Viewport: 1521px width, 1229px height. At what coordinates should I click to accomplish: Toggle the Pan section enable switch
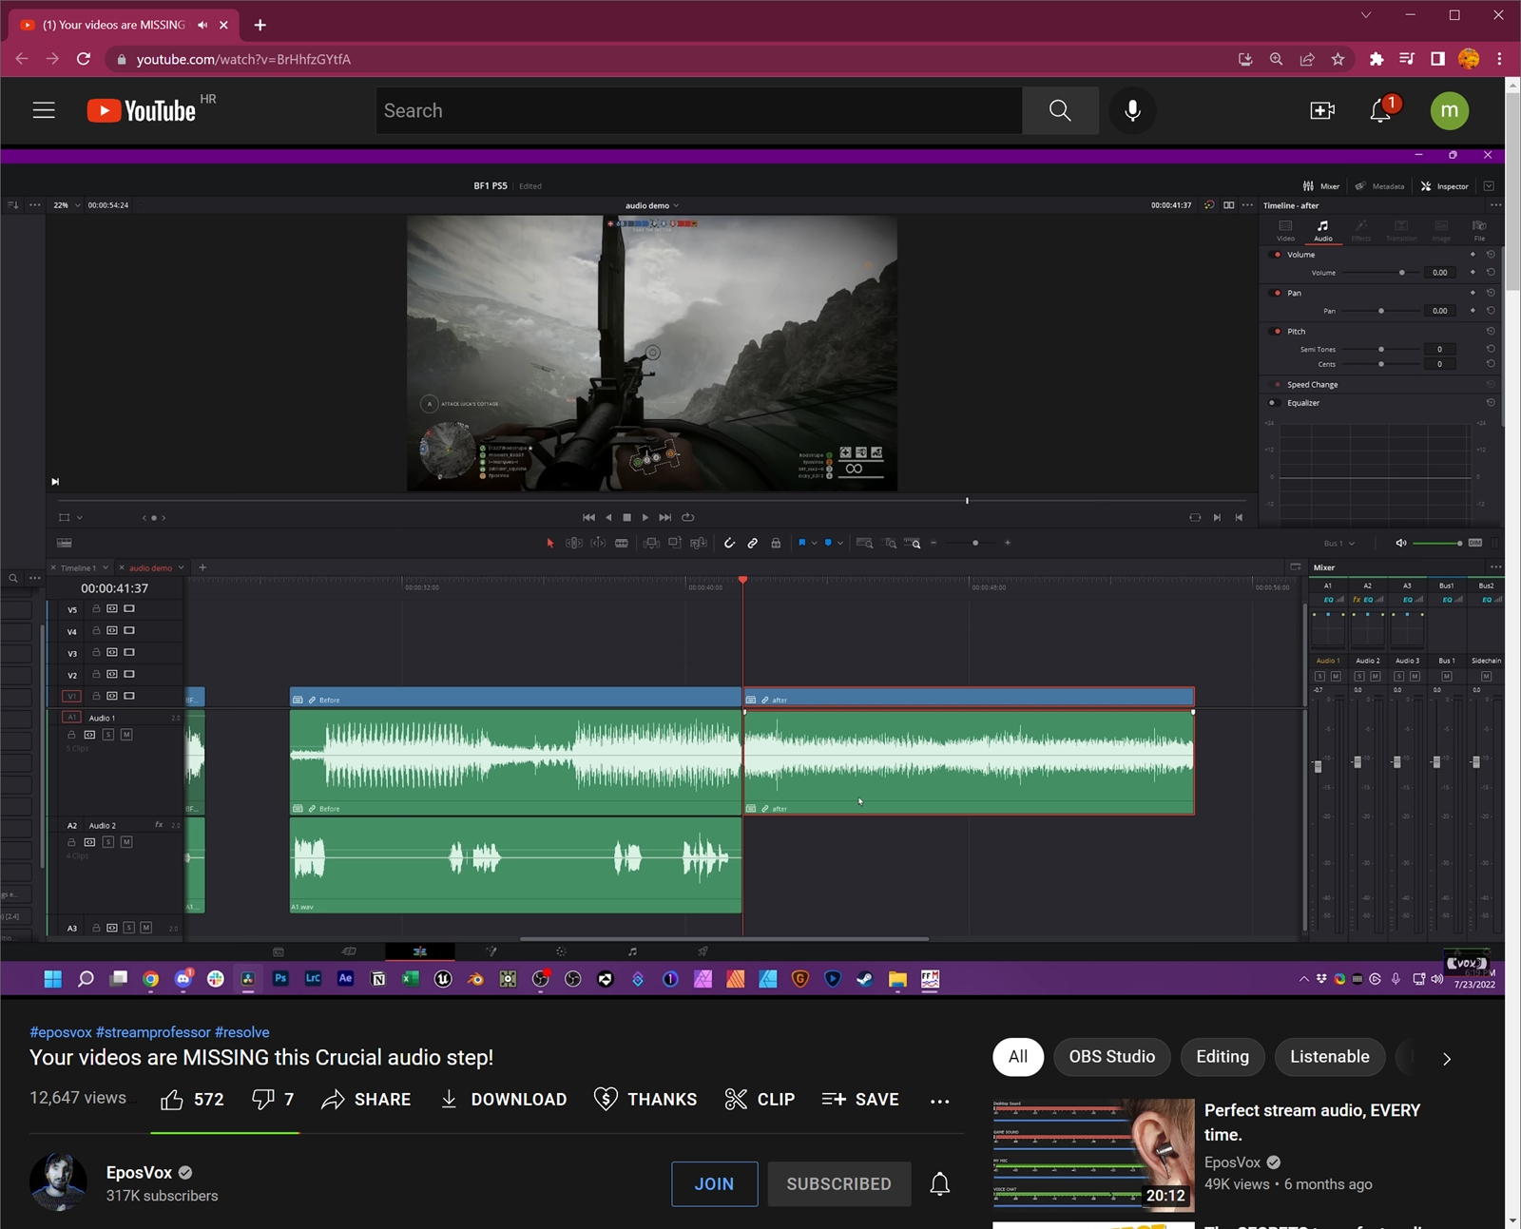pyautogui.click(x=1277, y=293)
